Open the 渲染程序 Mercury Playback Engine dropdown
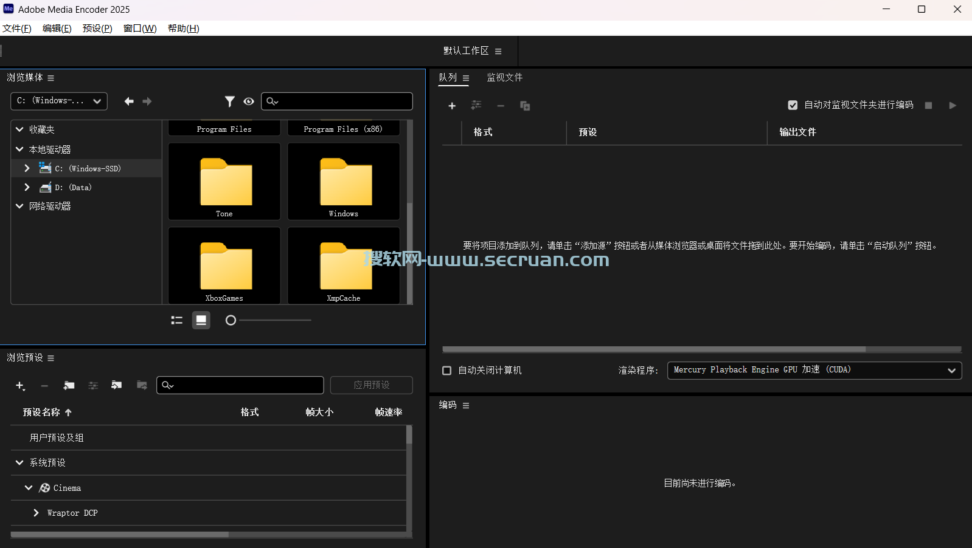 [814, 370]
